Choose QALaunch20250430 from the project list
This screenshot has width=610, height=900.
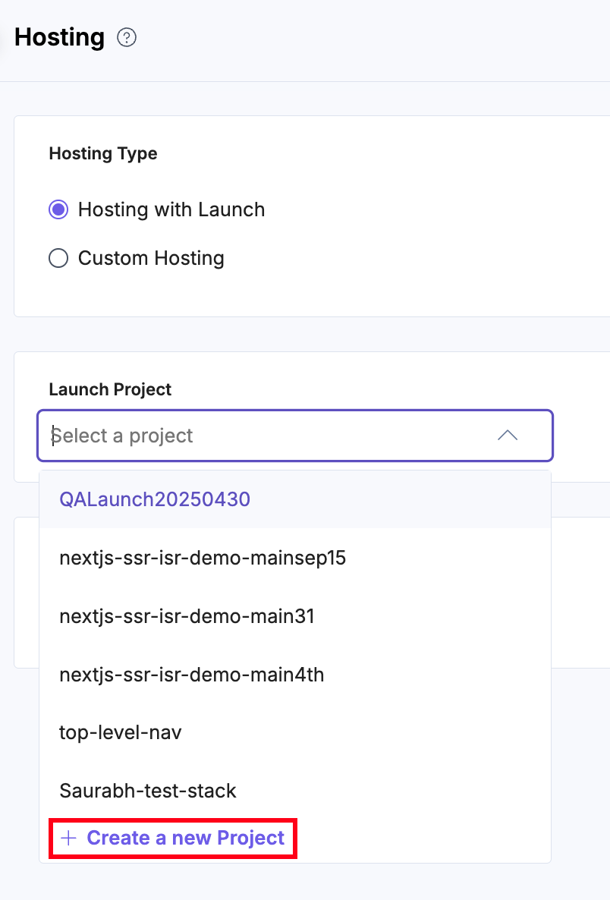[155, 499]
